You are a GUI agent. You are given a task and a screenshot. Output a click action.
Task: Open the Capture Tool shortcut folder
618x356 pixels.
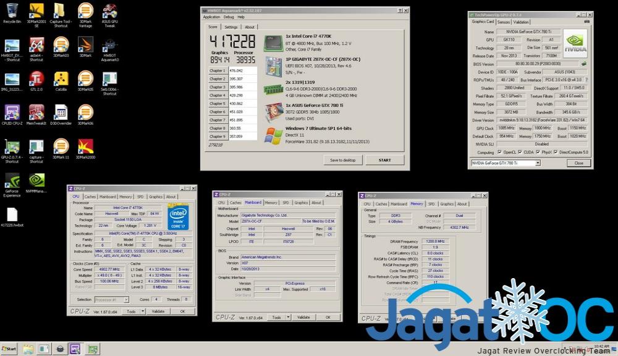pos(61,15)
